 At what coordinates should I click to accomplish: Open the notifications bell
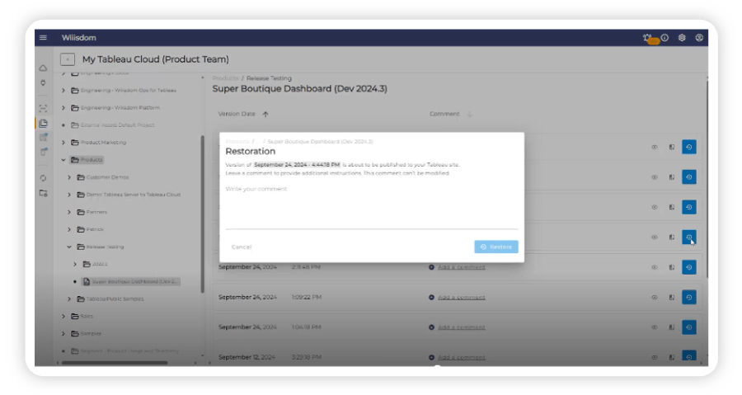coord(647,37)
